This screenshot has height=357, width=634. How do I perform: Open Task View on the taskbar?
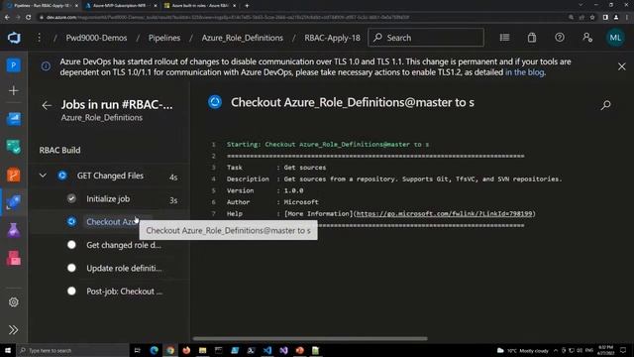click(137, 350)
